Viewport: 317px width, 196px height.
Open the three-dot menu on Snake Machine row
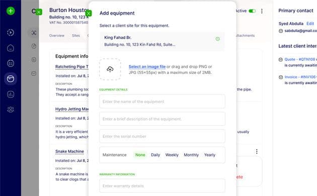tap(257, 151)
